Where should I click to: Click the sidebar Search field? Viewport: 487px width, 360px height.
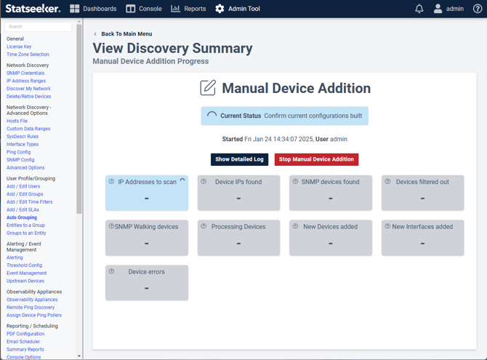(x=39, y=27)
